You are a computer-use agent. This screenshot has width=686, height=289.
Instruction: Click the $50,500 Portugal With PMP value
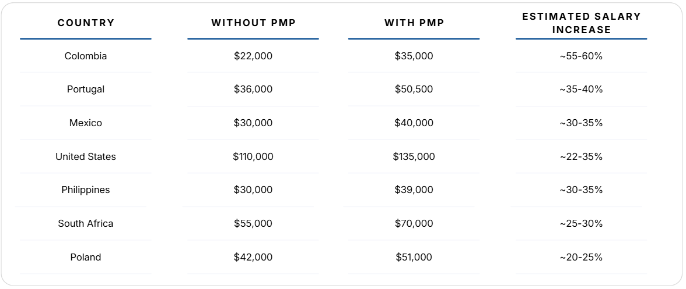414,90
